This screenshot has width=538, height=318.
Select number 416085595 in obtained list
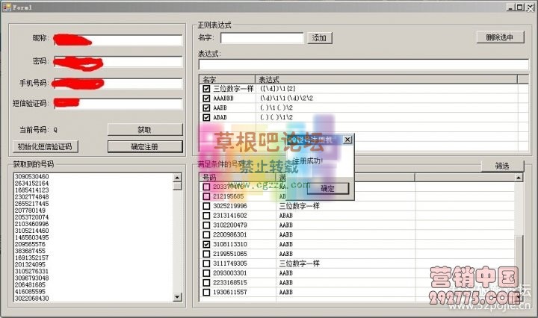[x=30, y=292]
